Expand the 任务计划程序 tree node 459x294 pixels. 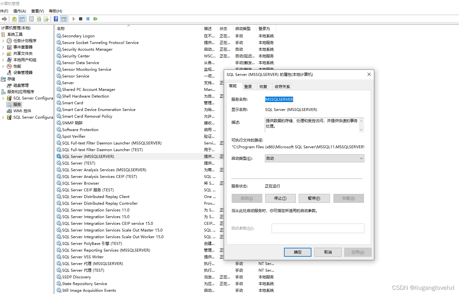click(3, 41)
